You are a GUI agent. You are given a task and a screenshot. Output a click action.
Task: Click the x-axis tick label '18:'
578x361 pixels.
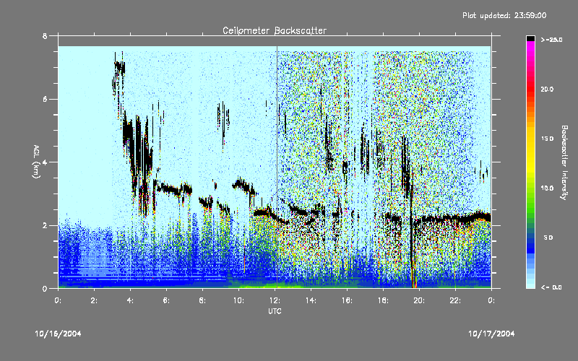coord(383,300)
